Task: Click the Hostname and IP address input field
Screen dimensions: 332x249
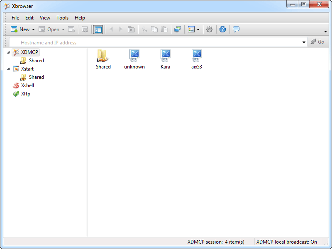Action: (124, 42)
